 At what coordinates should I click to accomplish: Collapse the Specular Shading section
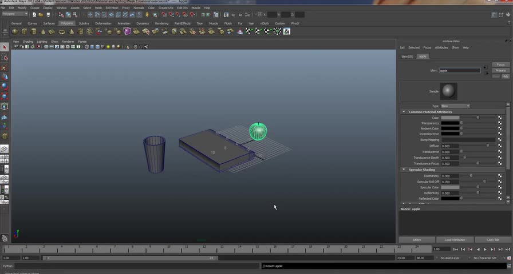(x=404, y=170)
